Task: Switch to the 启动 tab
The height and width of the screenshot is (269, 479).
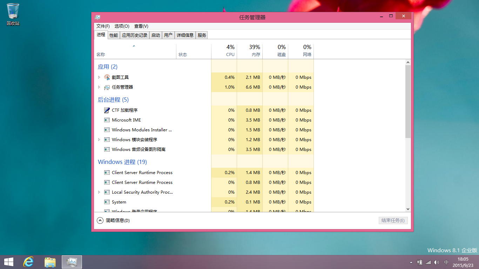Action: tap(156, 35)
